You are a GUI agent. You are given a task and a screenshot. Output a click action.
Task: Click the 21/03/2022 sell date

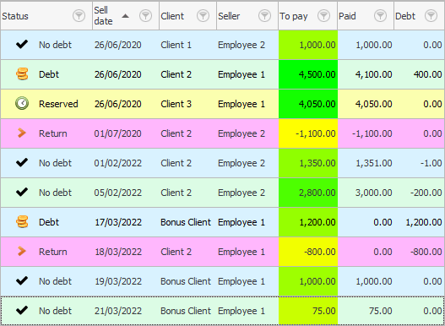click(x=117, y=311)
